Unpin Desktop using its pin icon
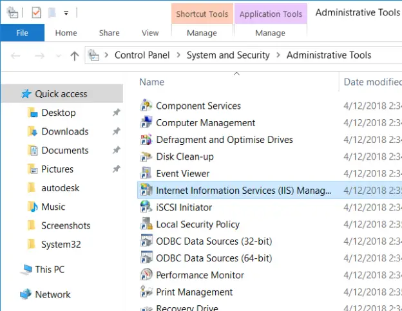The height and width of the screenshot is (311, 402). [x=117, y=113]
